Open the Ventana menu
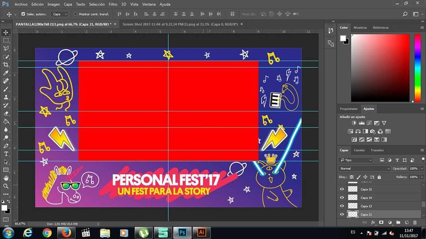 pyautogui.click(x=149, y=4)
